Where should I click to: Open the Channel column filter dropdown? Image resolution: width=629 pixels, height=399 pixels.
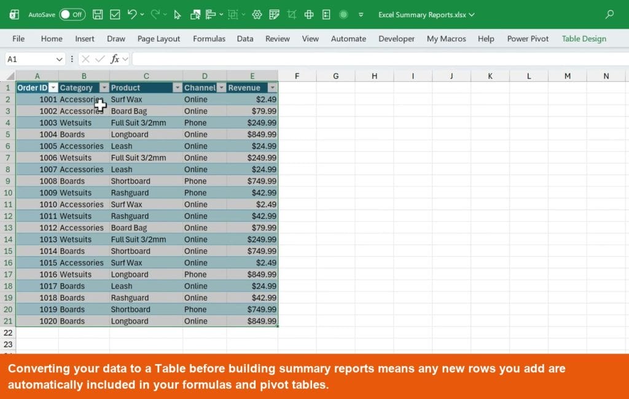point(221,88)
